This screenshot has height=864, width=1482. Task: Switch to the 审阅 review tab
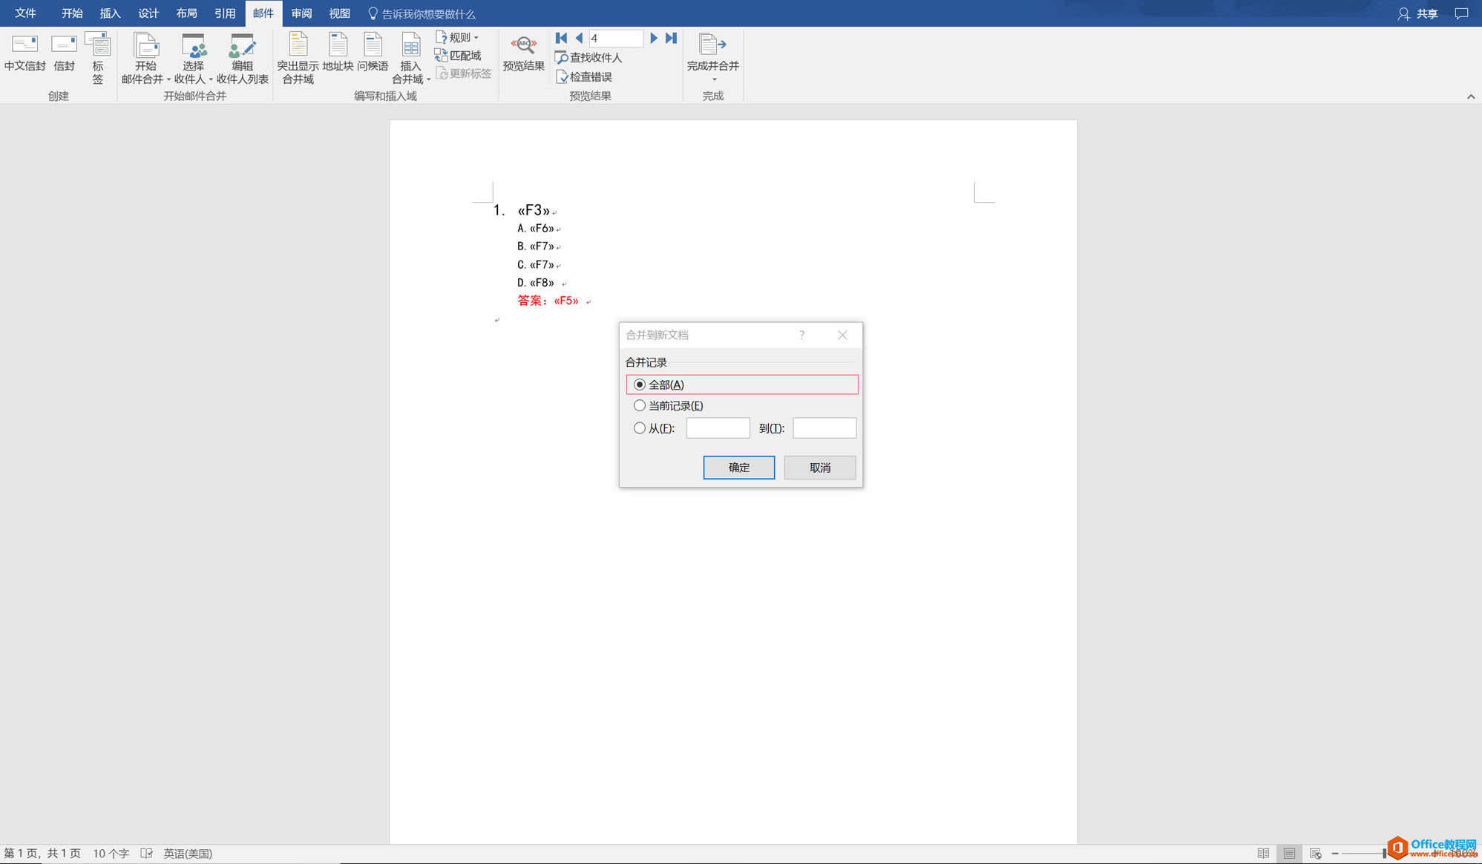pos(301,13)
